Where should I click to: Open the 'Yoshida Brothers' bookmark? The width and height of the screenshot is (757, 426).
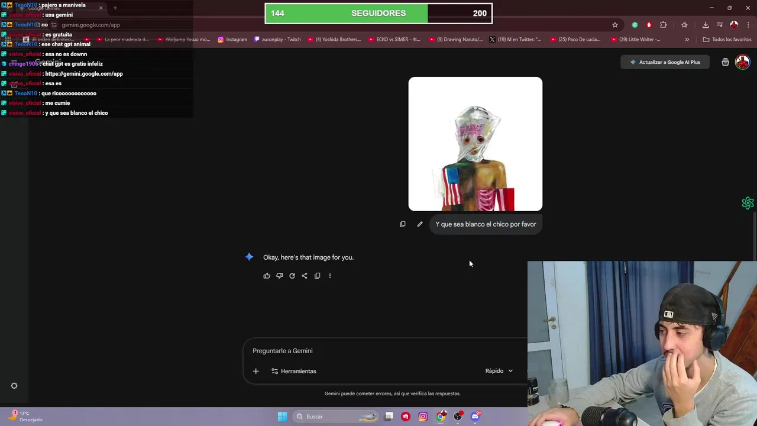click(334, 40)
